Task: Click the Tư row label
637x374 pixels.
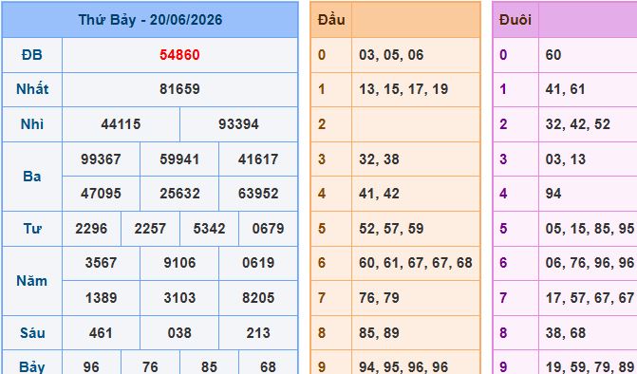Action: coord(32,229)
